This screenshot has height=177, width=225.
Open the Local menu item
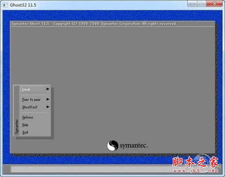pyautogui.click(x=33, y=89)
